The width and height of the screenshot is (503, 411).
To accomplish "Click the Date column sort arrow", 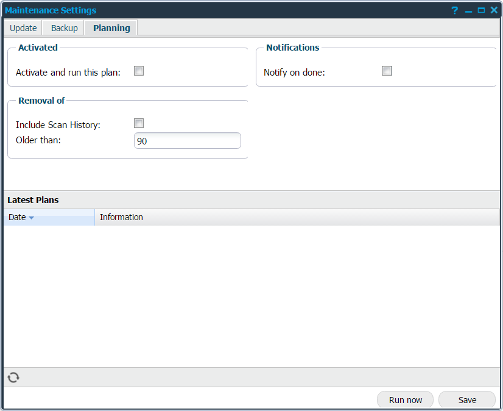I will point(31,218).
